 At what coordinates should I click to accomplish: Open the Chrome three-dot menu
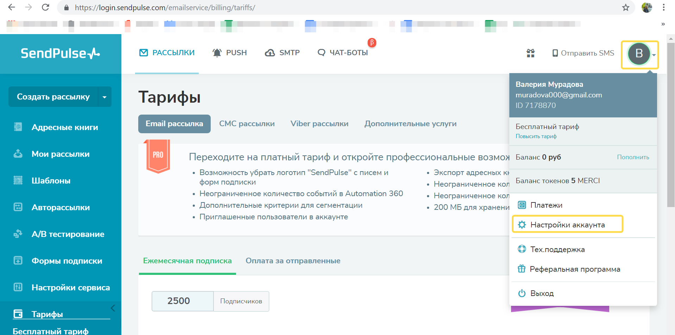663,7
